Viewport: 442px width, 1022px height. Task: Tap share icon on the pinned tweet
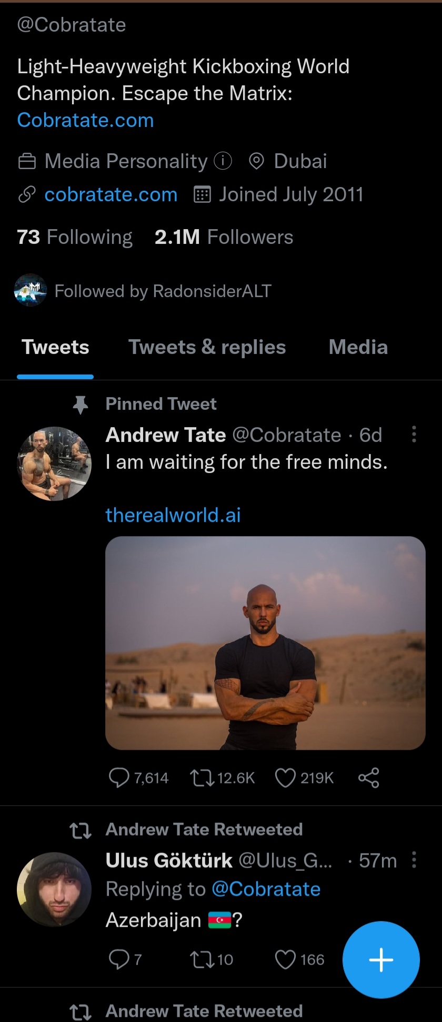point(368,778)
